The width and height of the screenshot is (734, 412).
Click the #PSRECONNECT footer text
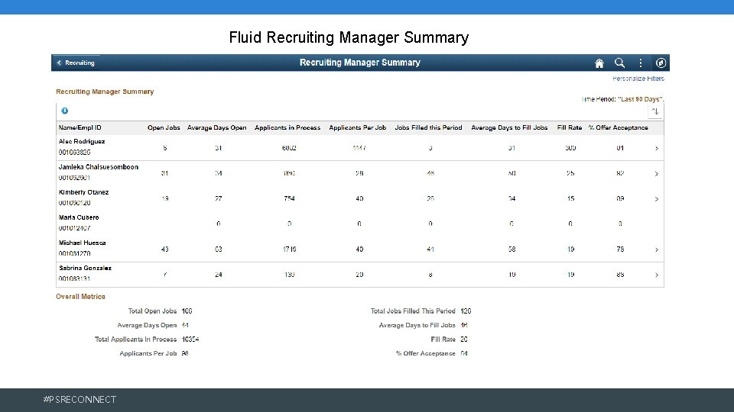pyautogui.click(x=80, y=399)
